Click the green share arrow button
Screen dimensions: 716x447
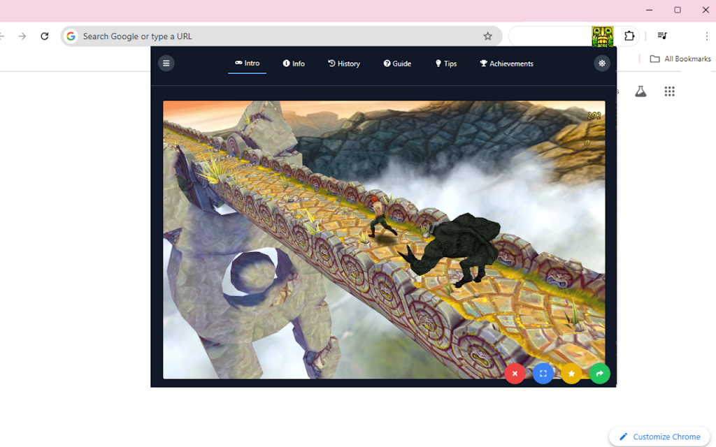(599, 374)
